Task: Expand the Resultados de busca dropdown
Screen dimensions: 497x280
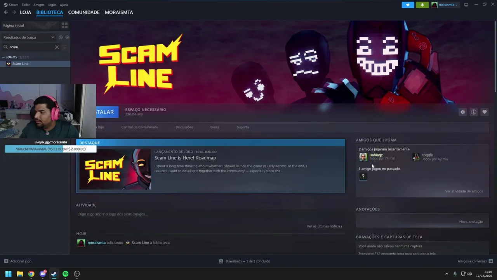Action: 28,37
